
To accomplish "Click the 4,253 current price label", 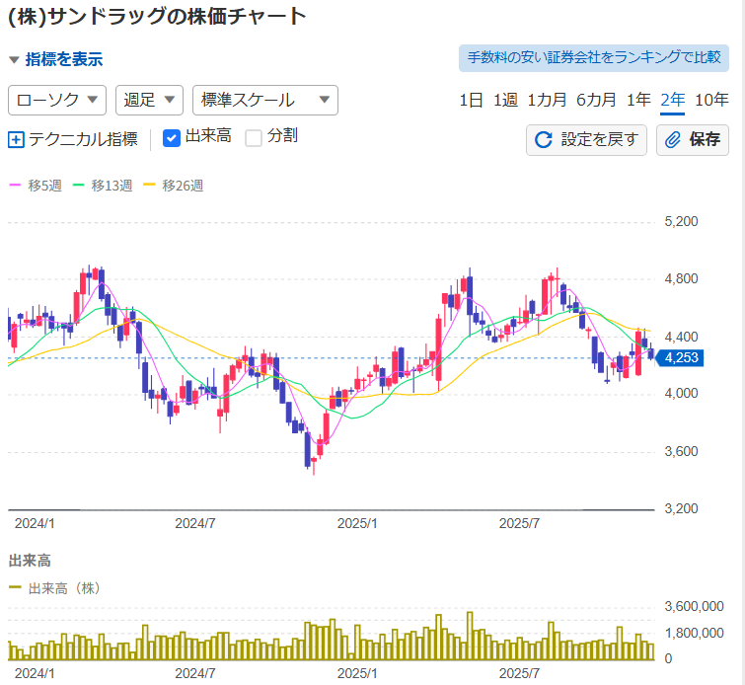I will 682,358.
